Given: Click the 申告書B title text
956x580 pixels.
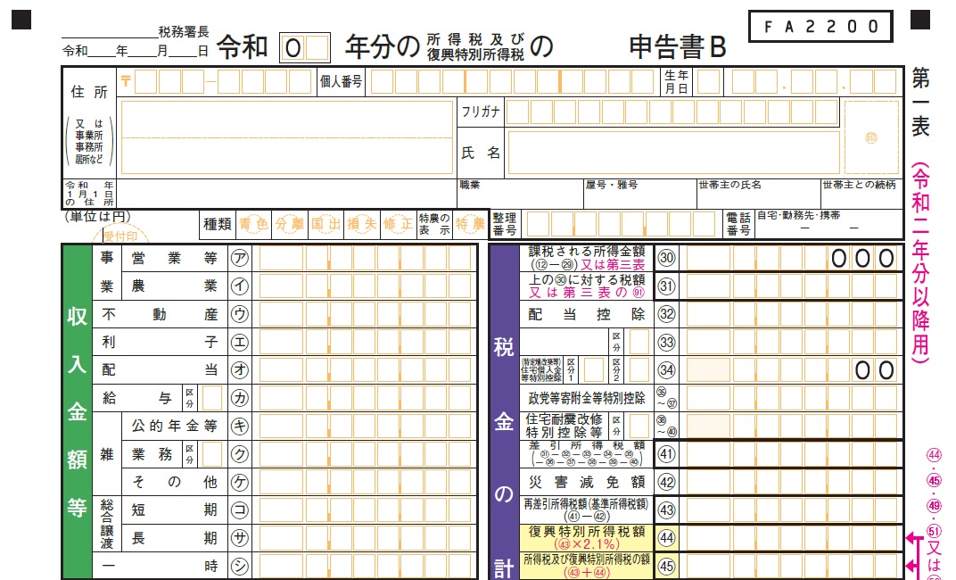Looking at the screenshot, I should point(678,47).
